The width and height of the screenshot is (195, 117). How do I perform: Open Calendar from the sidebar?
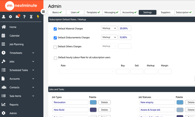[x=15, y=36]
